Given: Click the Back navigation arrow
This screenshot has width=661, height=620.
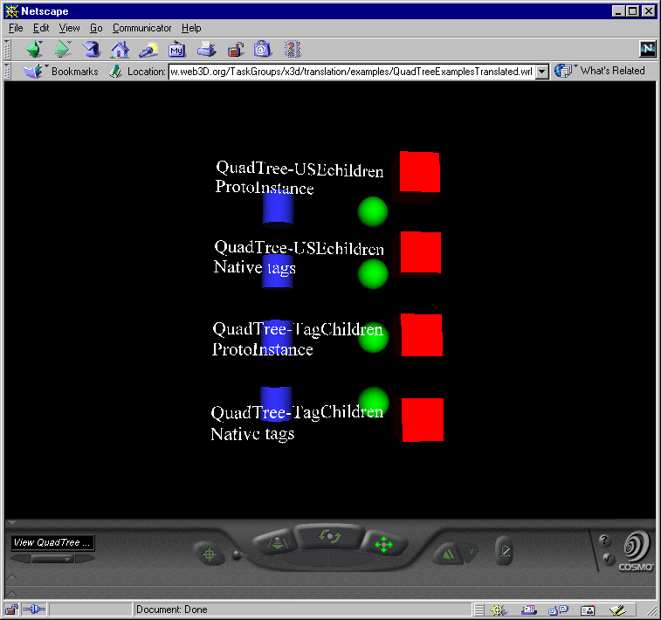Looking at the screenshot, I should [x=34, y=50].
